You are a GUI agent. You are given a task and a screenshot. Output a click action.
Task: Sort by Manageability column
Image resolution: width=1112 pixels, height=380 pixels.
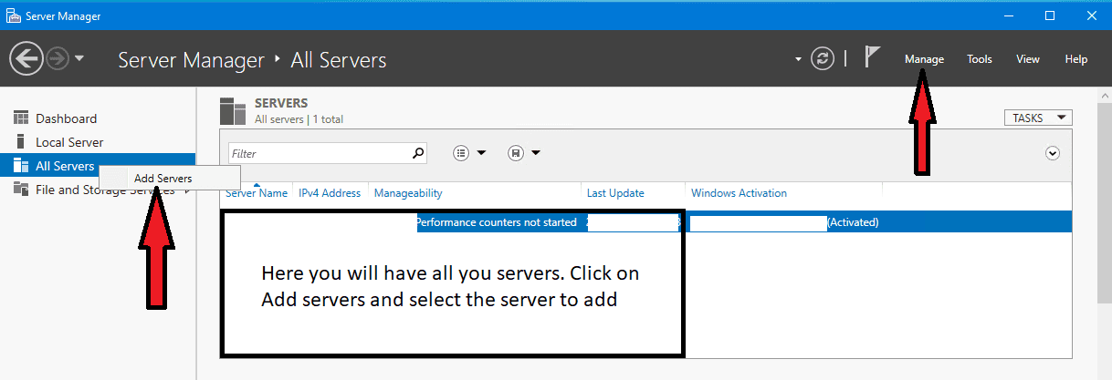point(408,193)
